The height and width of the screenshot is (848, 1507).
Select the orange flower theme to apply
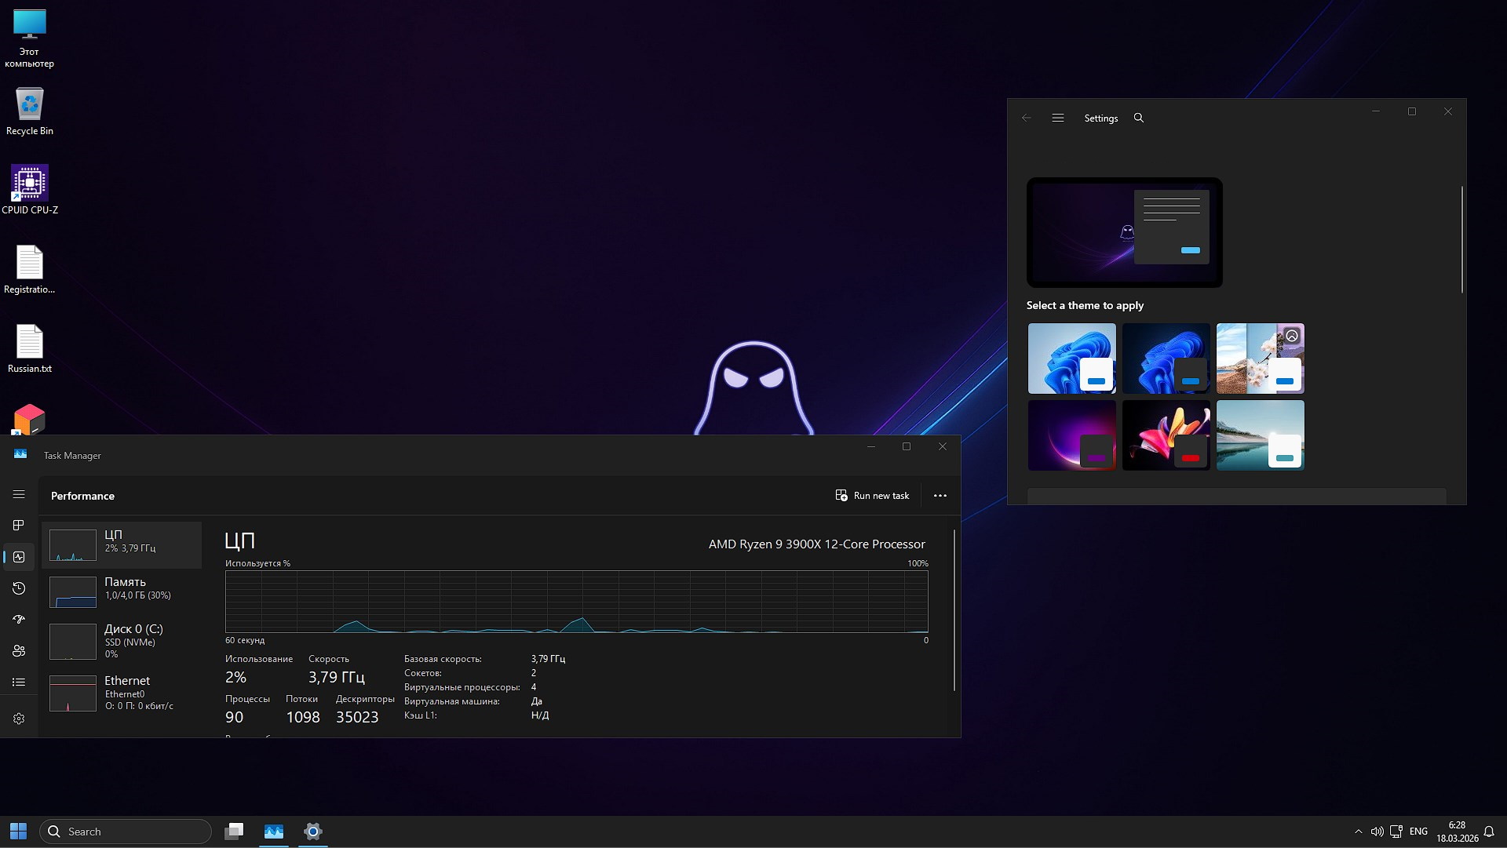tap(1166, 435)
